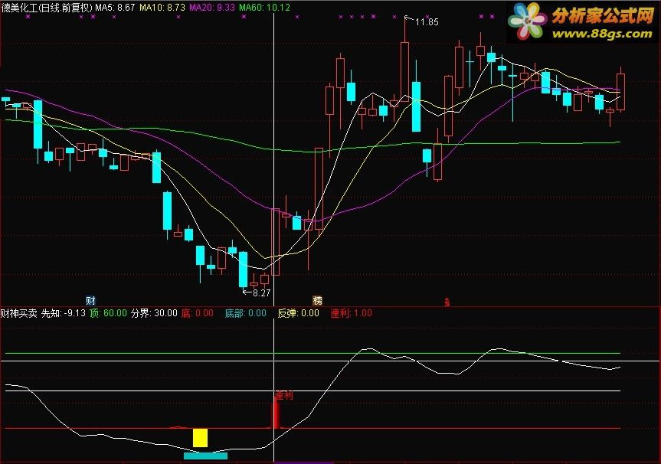Screen dimensions: 661x464
Task: Click the 11.85 high price label
Action: 427,22
